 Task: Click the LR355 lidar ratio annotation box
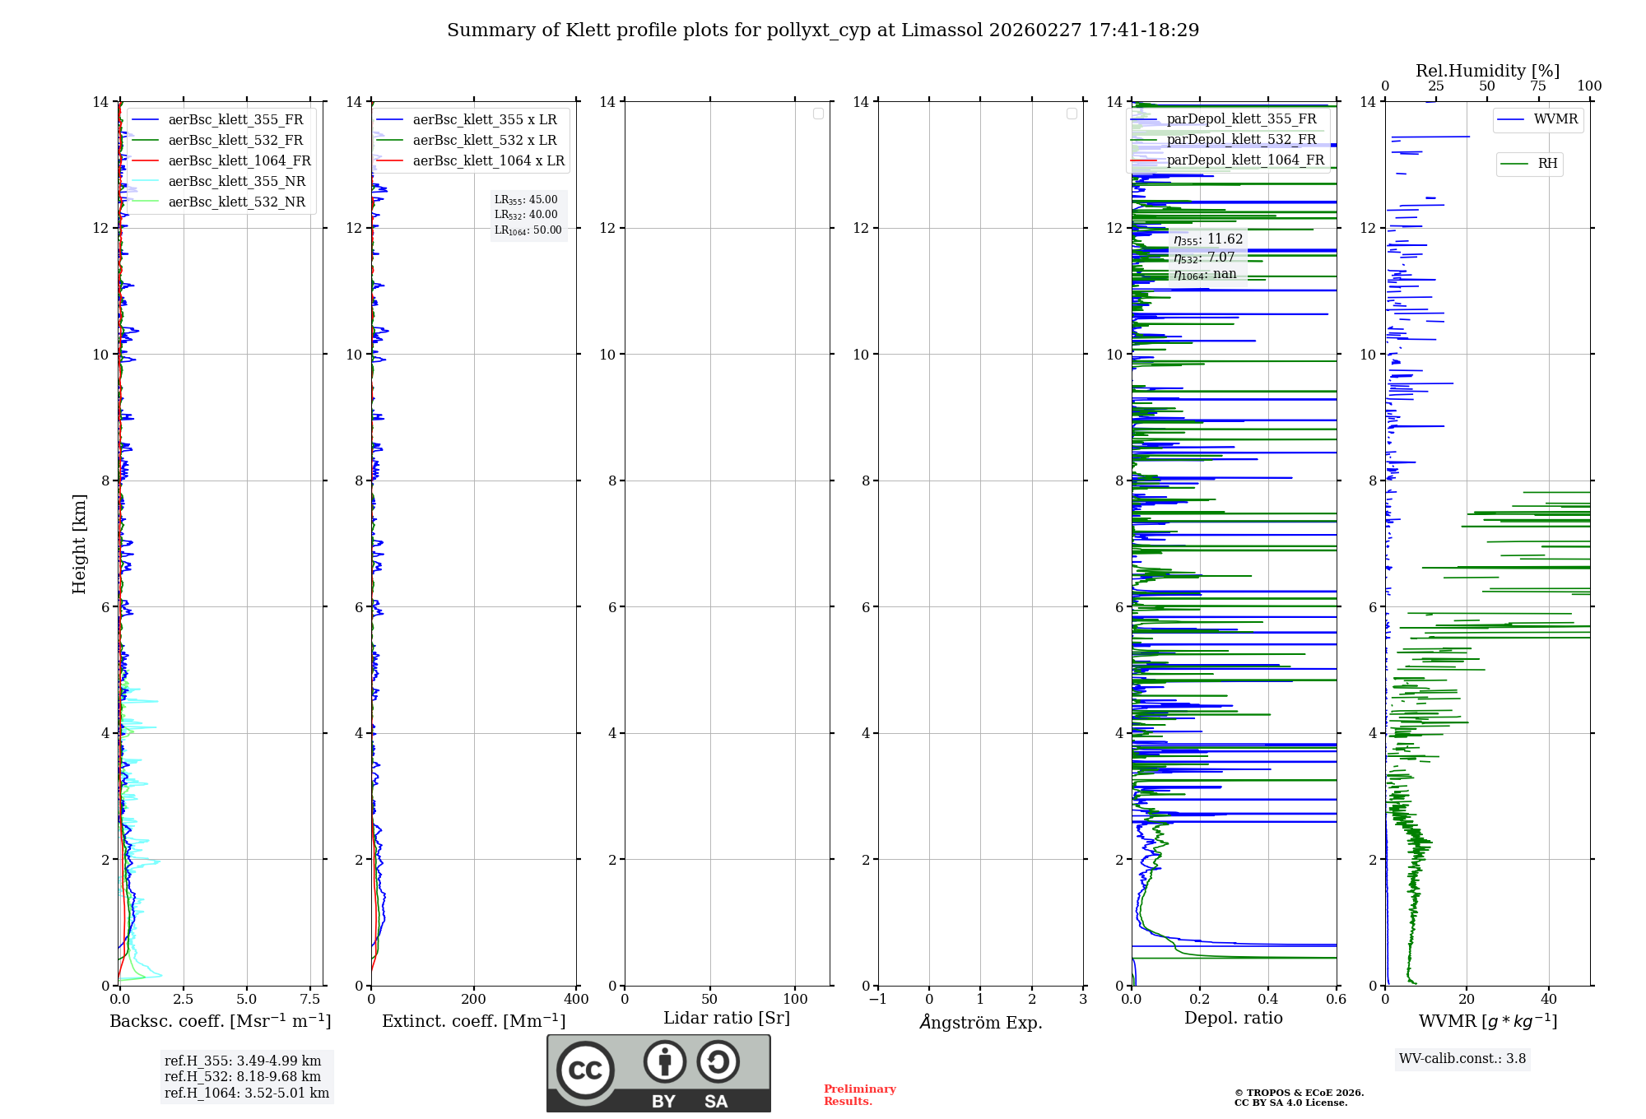point(528,200)
